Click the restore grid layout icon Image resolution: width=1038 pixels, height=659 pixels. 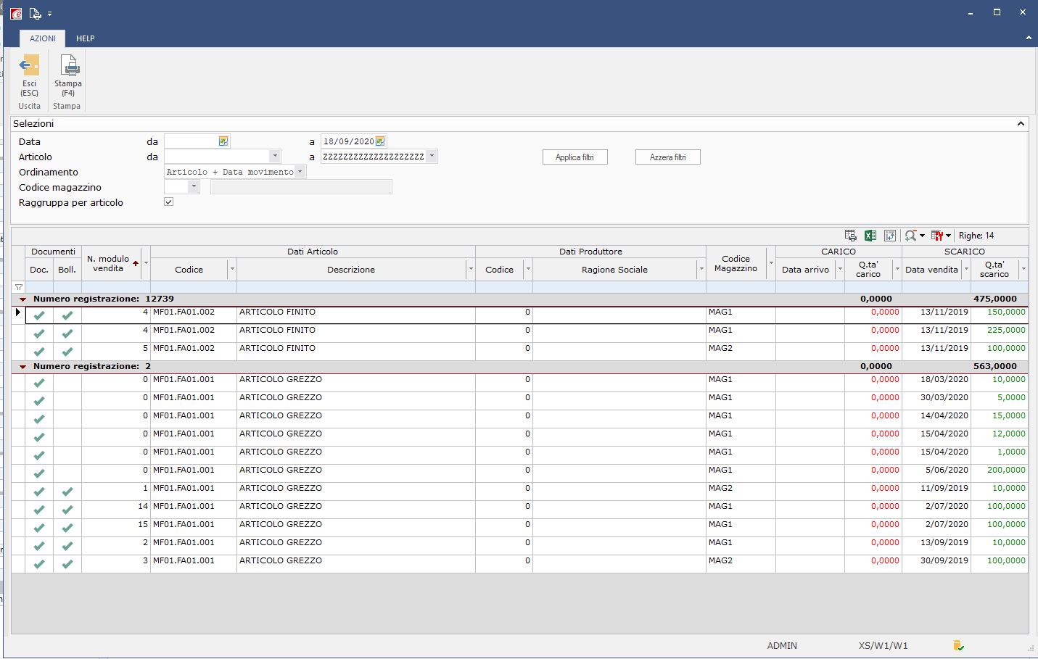click(890, 236)
